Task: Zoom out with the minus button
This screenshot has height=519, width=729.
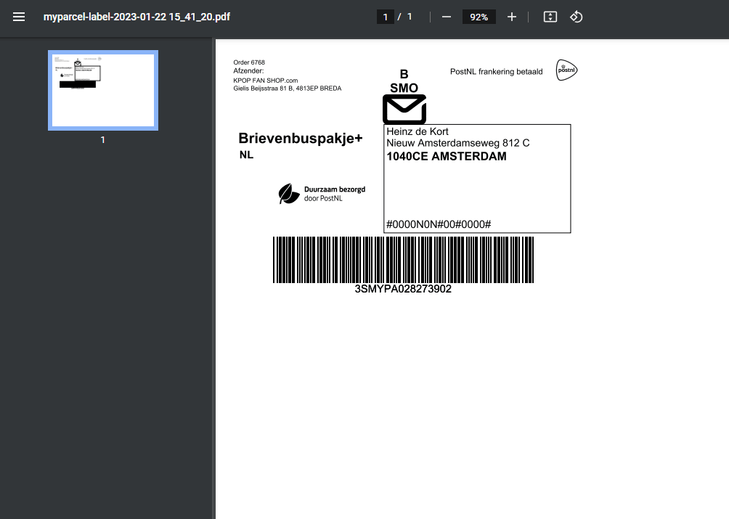Action: (447, 17)
